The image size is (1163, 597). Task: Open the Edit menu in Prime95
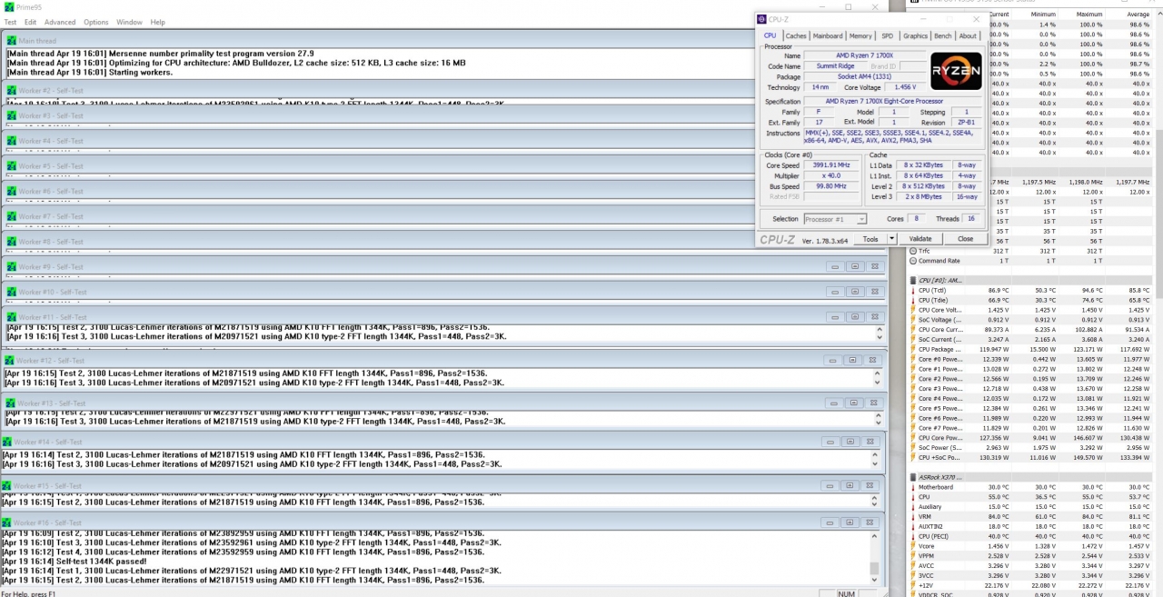pyautogui.click(x=31, y=22)
